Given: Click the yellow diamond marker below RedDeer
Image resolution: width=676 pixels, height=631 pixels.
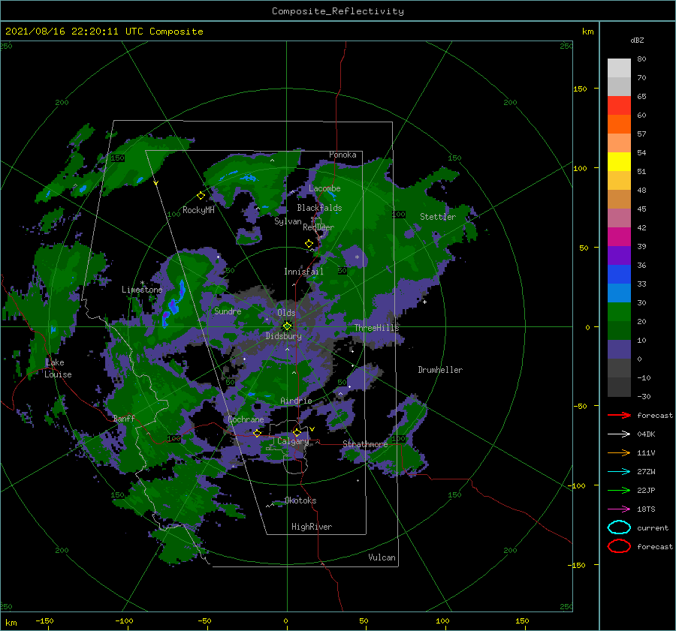Looking at the screenshot, I should (x=309, y=244).
